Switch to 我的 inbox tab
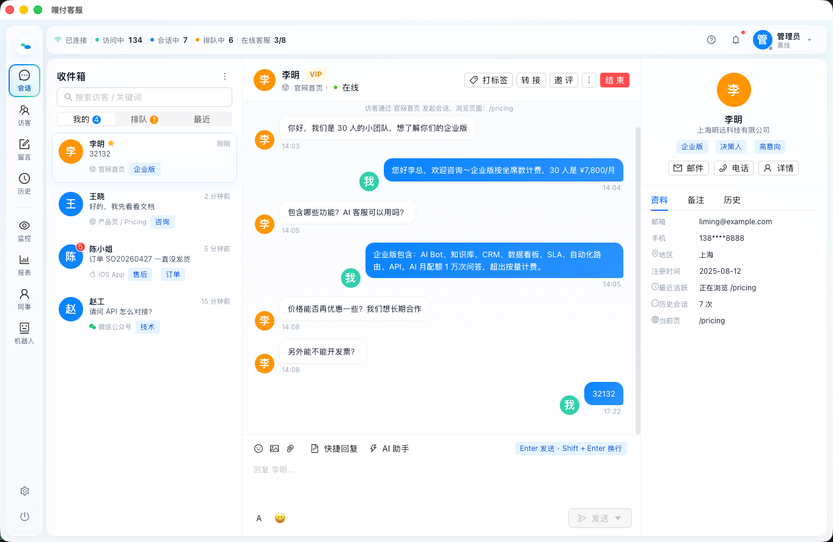 click(x=87, y=119)
